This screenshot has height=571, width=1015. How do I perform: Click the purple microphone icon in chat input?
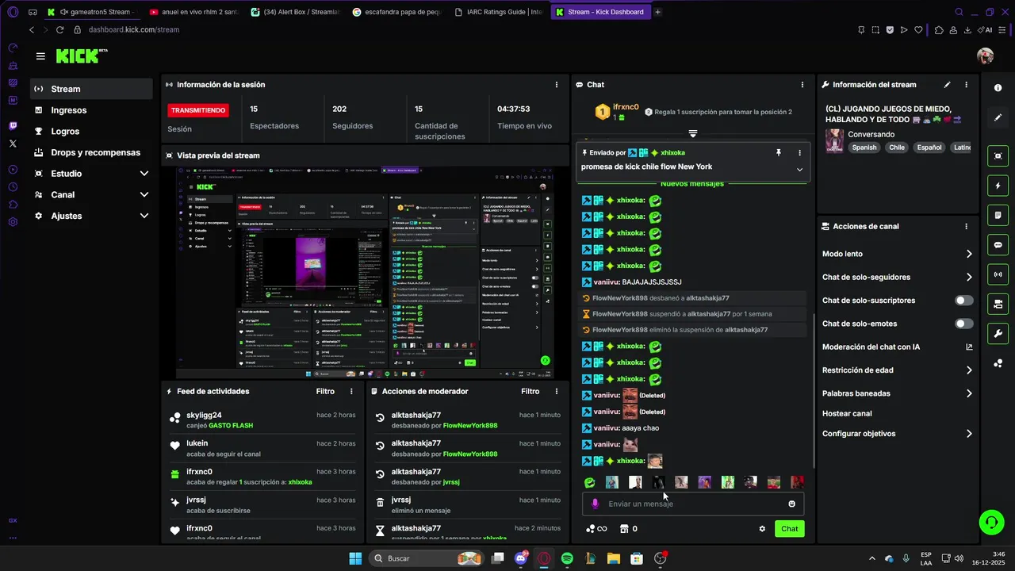(595, 504)
